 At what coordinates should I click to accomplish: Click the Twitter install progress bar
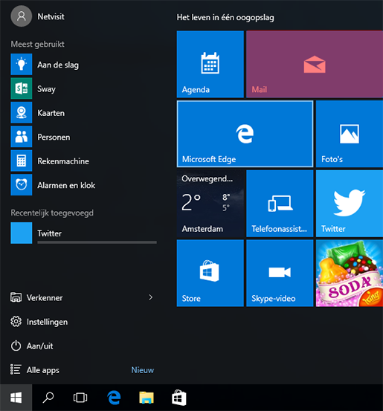tap(97, 242)
